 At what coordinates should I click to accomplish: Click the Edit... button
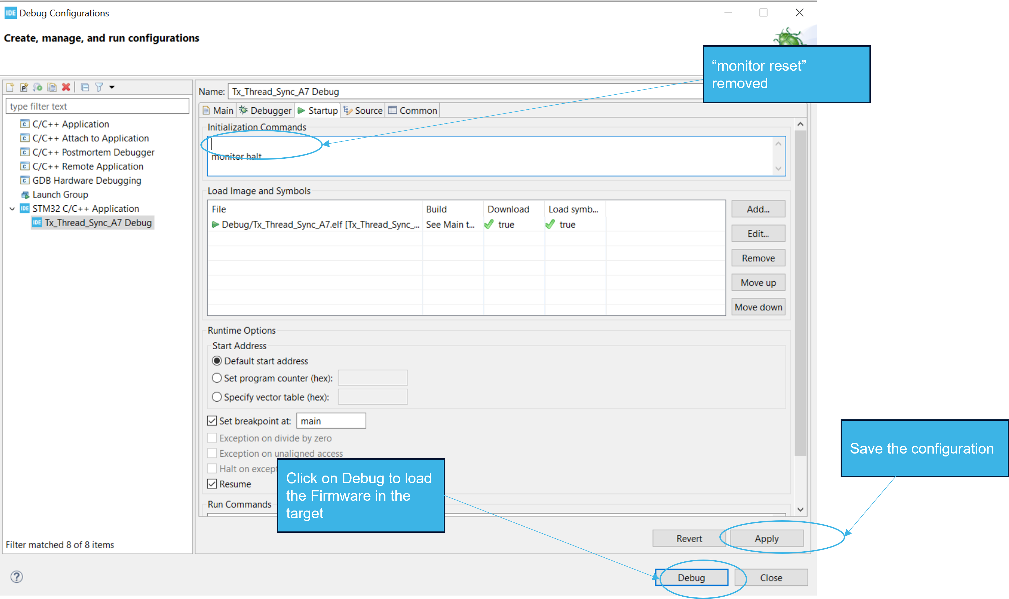click(x=758, y=234)
